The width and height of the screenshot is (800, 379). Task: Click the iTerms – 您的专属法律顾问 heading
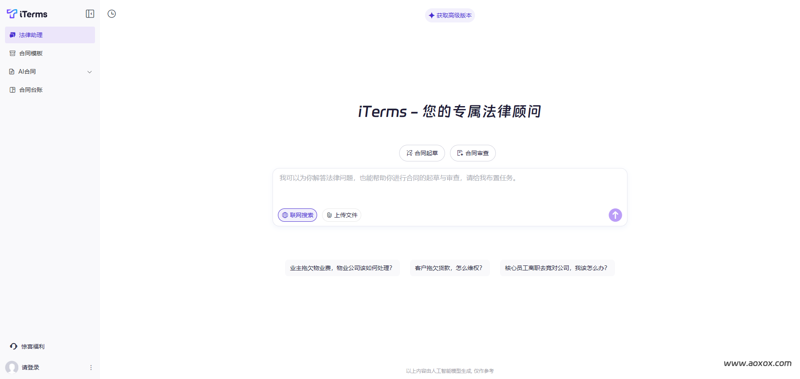tap(450, 111)
